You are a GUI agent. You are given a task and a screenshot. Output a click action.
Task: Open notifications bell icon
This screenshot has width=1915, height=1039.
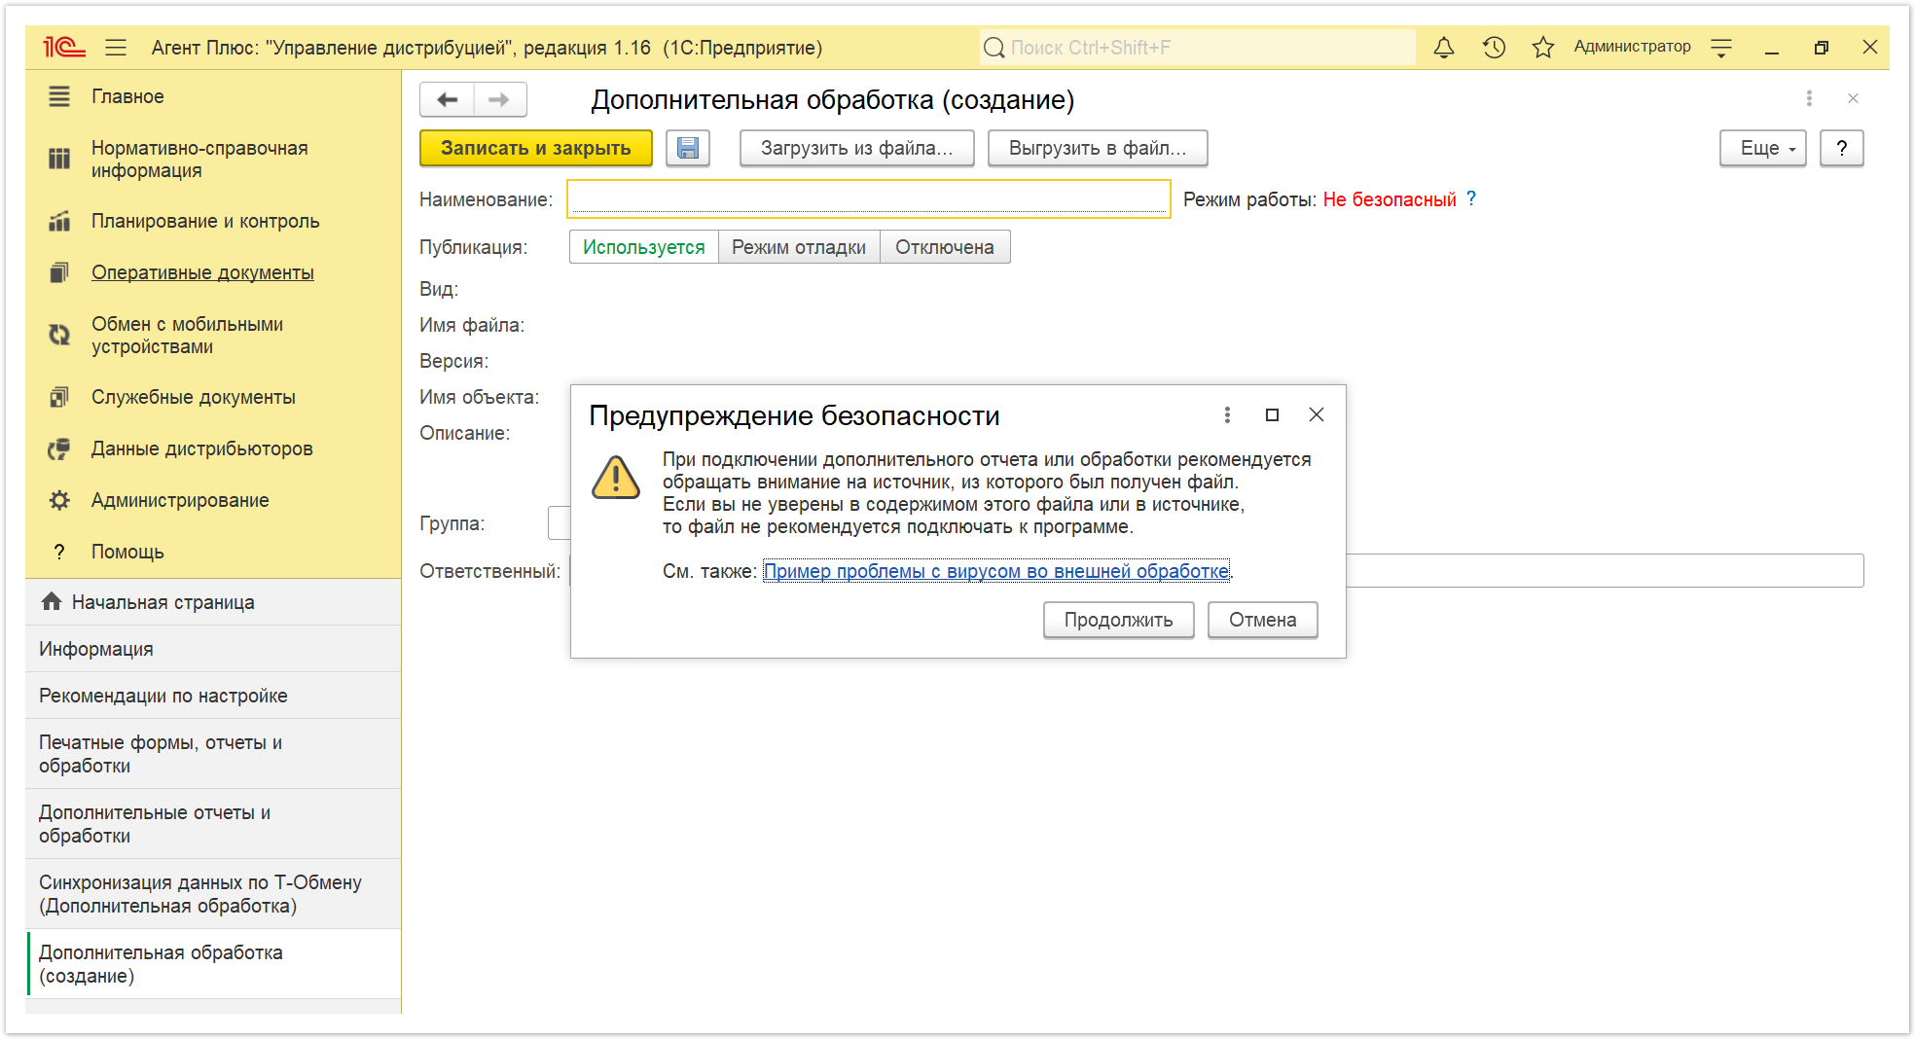pos(1444,47)
